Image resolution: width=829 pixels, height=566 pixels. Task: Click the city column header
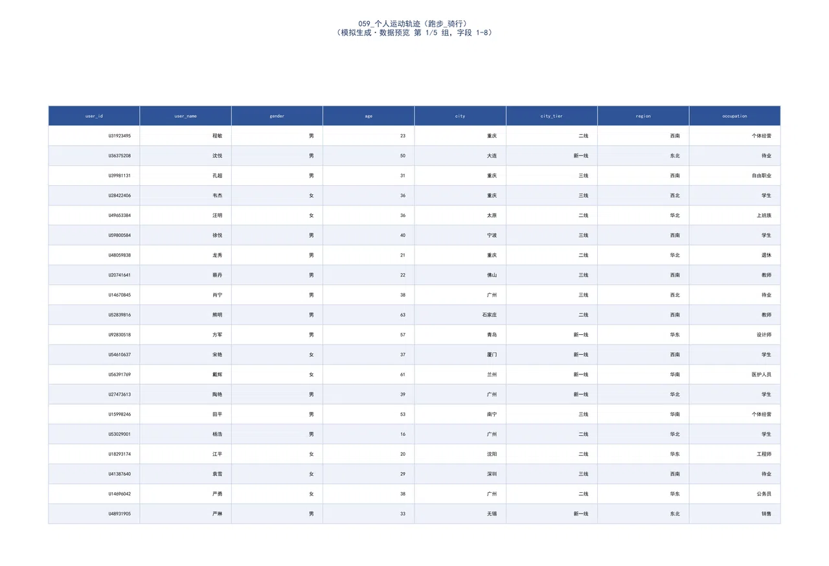(460, 116)
